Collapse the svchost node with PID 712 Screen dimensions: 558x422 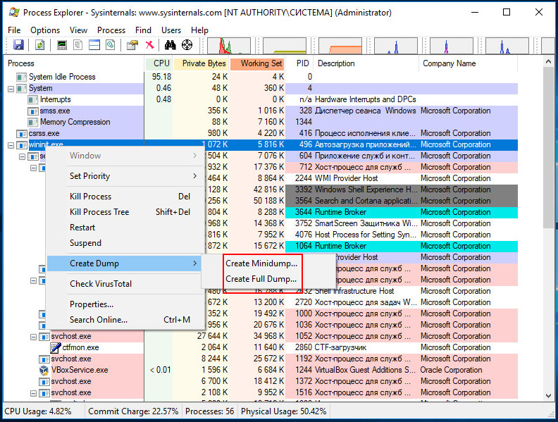tap(33, 168)
